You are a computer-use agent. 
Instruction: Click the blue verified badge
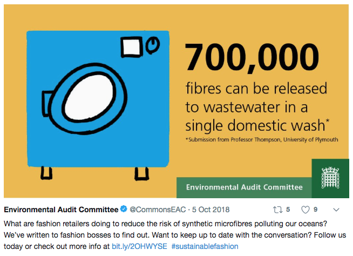pos(124,209)
